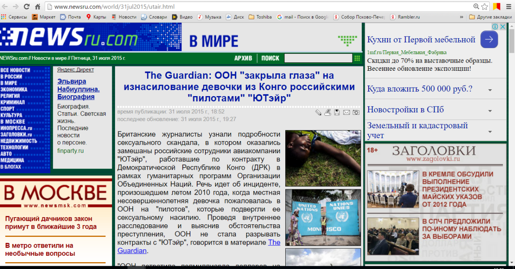Click the green dotted triangle logo icon

347,41
